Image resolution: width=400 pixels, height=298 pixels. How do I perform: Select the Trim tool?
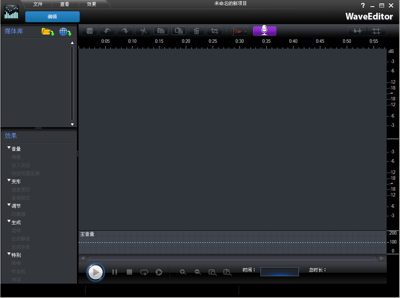214,31
